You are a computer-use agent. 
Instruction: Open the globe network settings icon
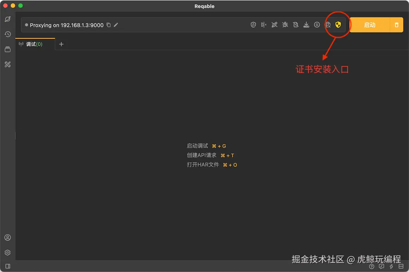tap(327, 25)
